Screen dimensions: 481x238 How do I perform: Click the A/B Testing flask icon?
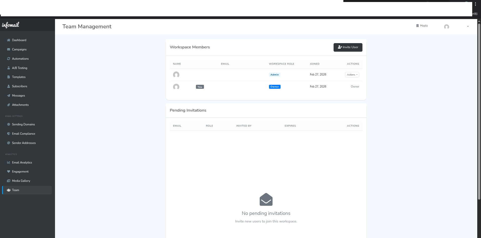point(9,68)
